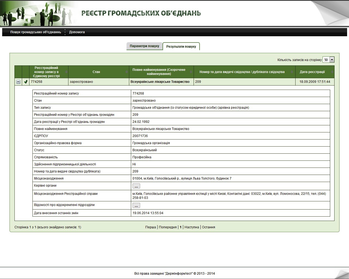The height and width of the screenshot is (279, 349).
Task: Go to 'Перша' page link
Action: click(x=151, y=227)
